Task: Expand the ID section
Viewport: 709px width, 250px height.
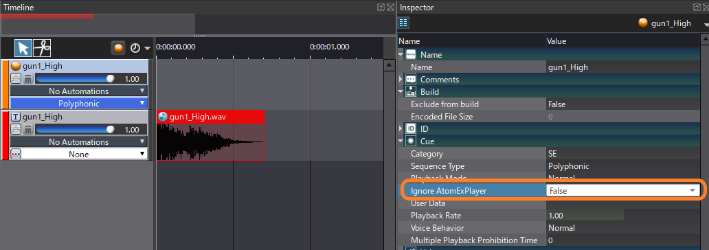Action: (x=401, y=129)
